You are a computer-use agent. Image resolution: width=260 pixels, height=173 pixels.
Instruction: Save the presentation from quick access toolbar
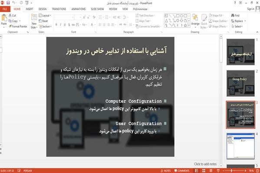pyautogui.click(x=8, y=3)
